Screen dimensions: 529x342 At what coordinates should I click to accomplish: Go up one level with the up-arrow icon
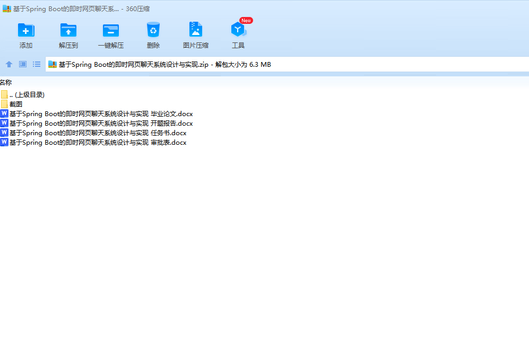[9, 64]
